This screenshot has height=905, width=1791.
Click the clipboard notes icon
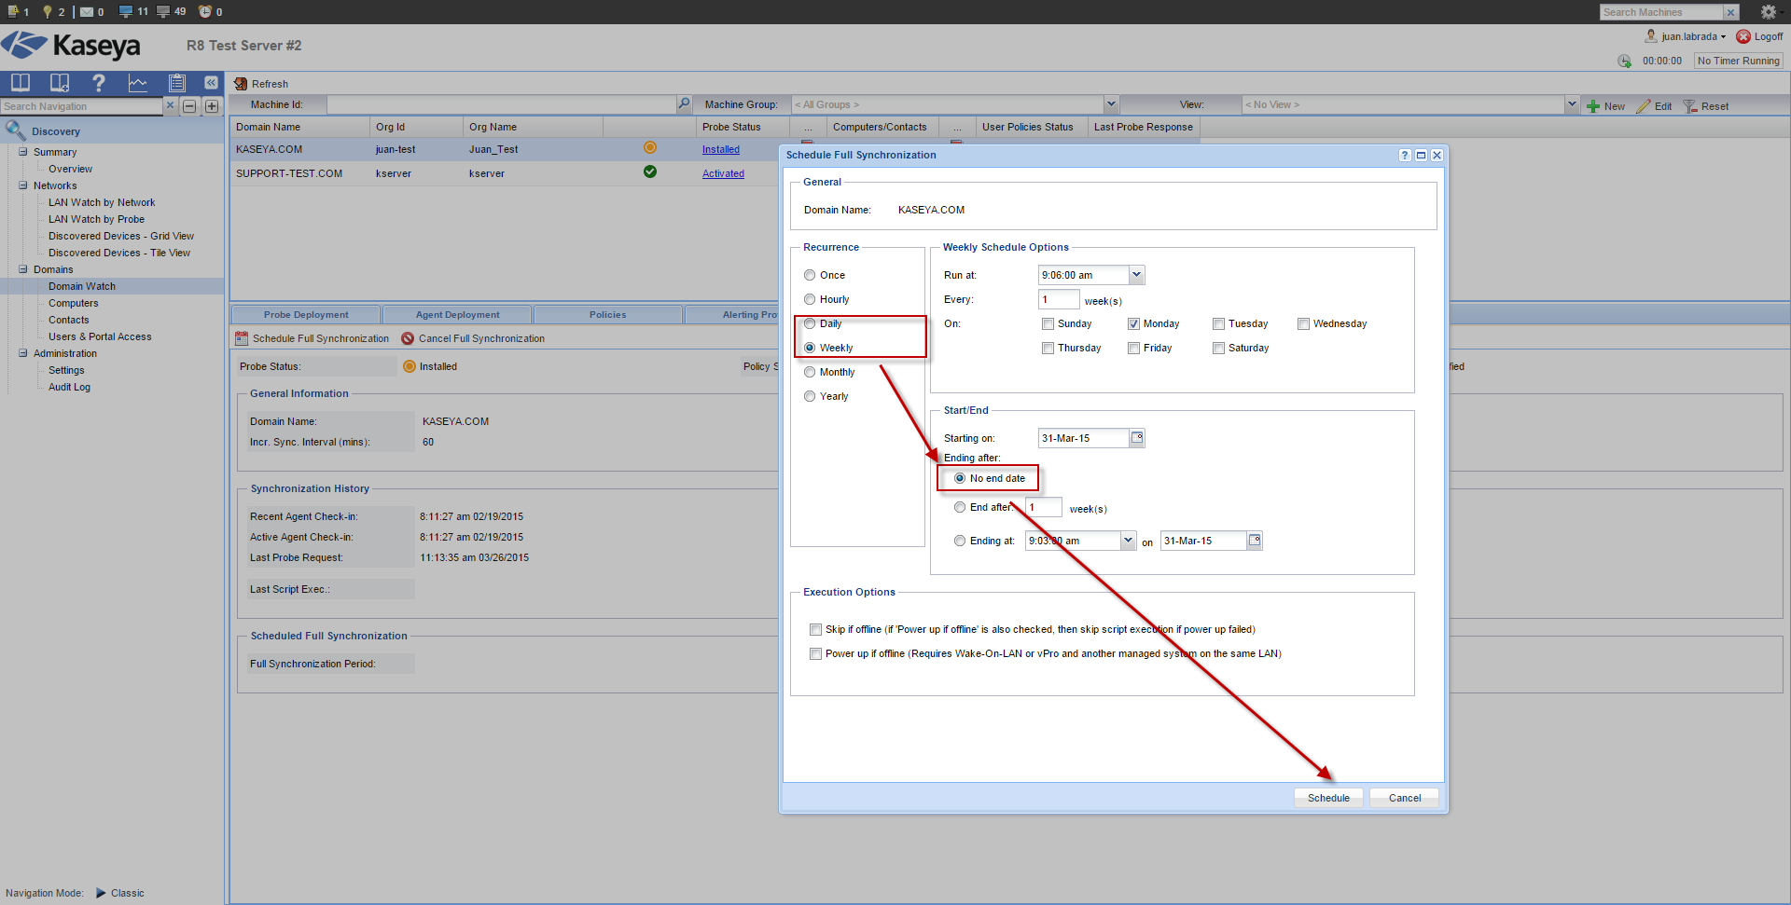click(177, 83)
